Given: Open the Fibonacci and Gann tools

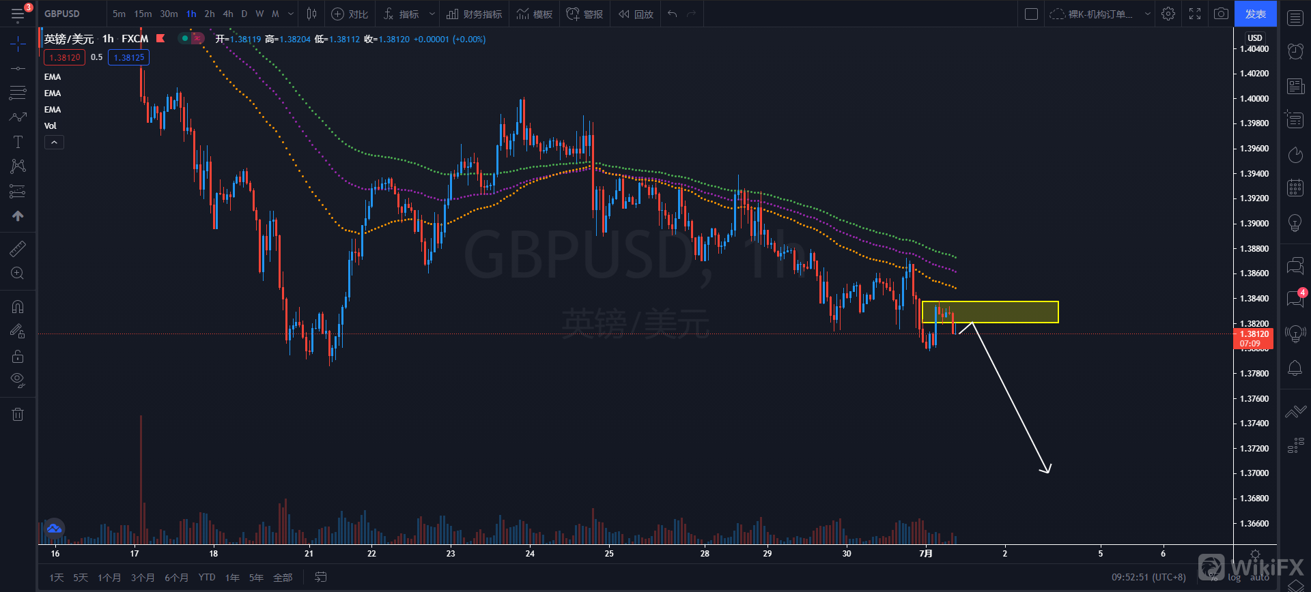Looking at the screenshot, I should (x=18, y=93).
